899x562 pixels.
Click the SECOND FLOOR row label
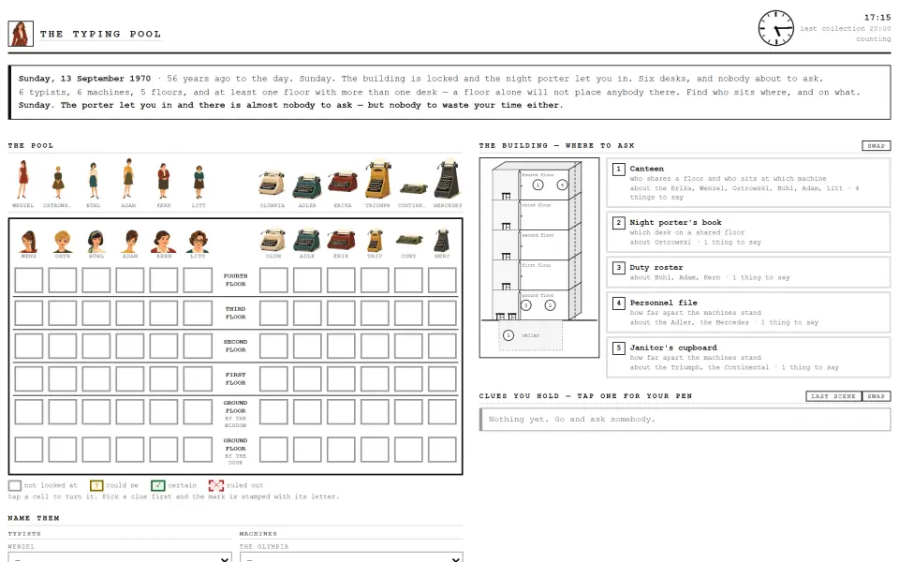[236, 346]
